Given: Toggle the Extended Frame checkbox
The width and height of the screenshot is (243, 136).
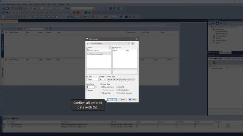Looking at the screenshot, I should tap(102, 87).
